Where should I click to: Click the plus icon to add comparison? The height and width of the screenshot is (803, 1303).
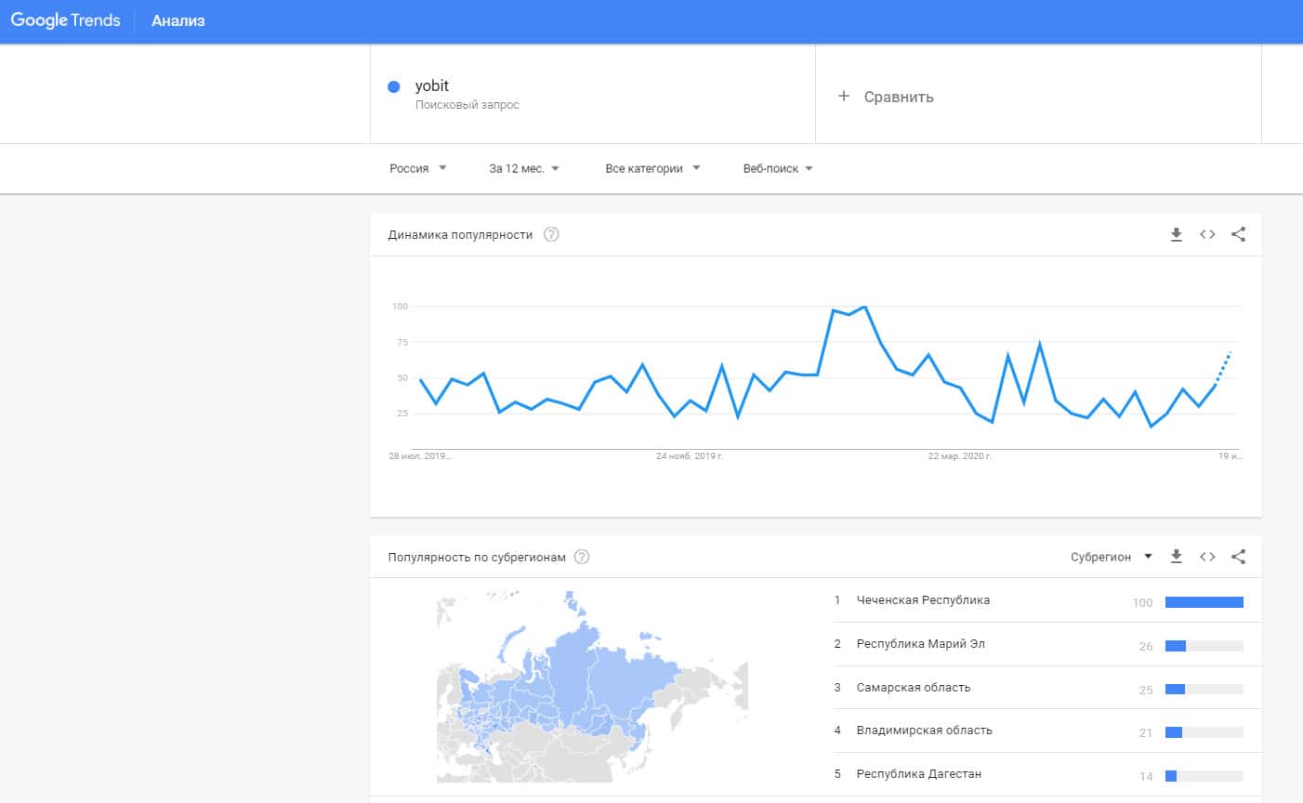pos(844,96)
